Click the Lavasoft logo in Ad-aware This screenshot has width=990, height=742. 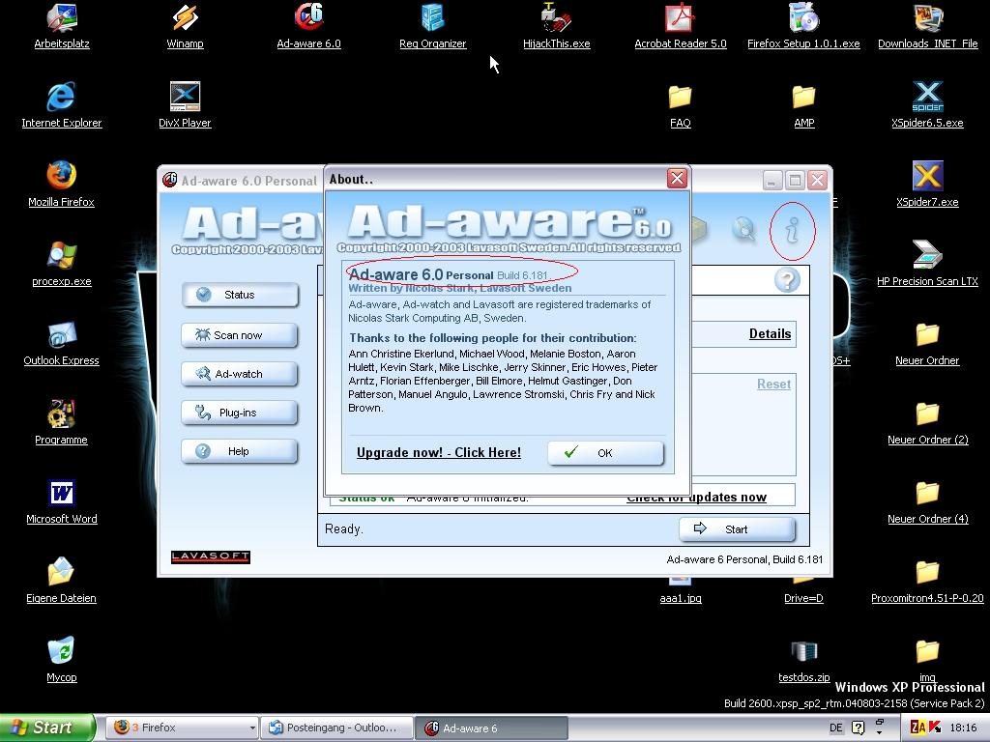click(211, 556)
